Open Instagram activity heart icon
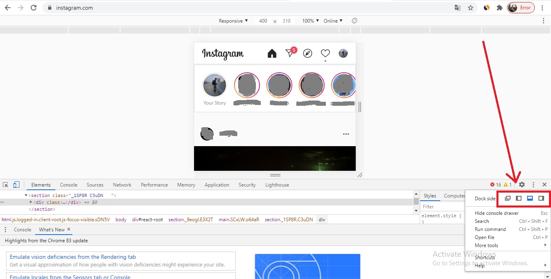551x279 pixels. [x=325, y=53]
